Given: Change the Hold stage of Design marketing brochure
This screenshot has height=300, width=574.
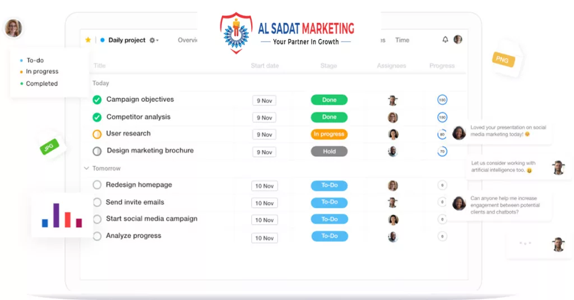Looking at the screenshot, I should tap(329, 151).
